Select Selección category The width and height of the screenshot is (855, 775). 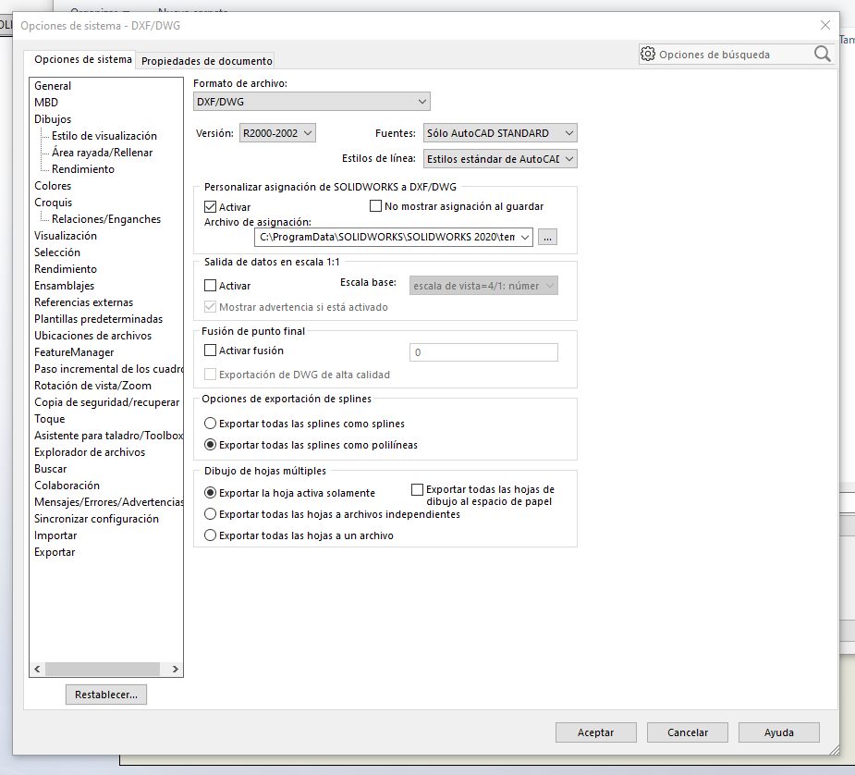56,252
